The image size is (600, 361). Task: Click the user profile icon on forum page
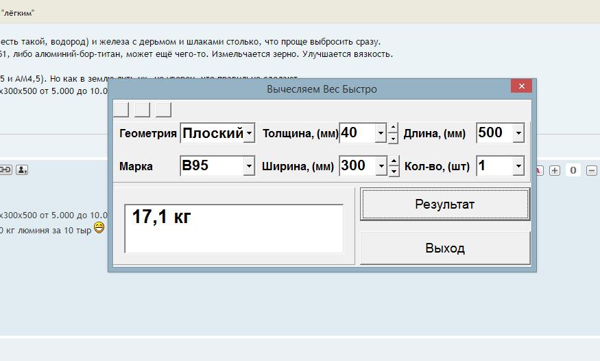(22, 170)
